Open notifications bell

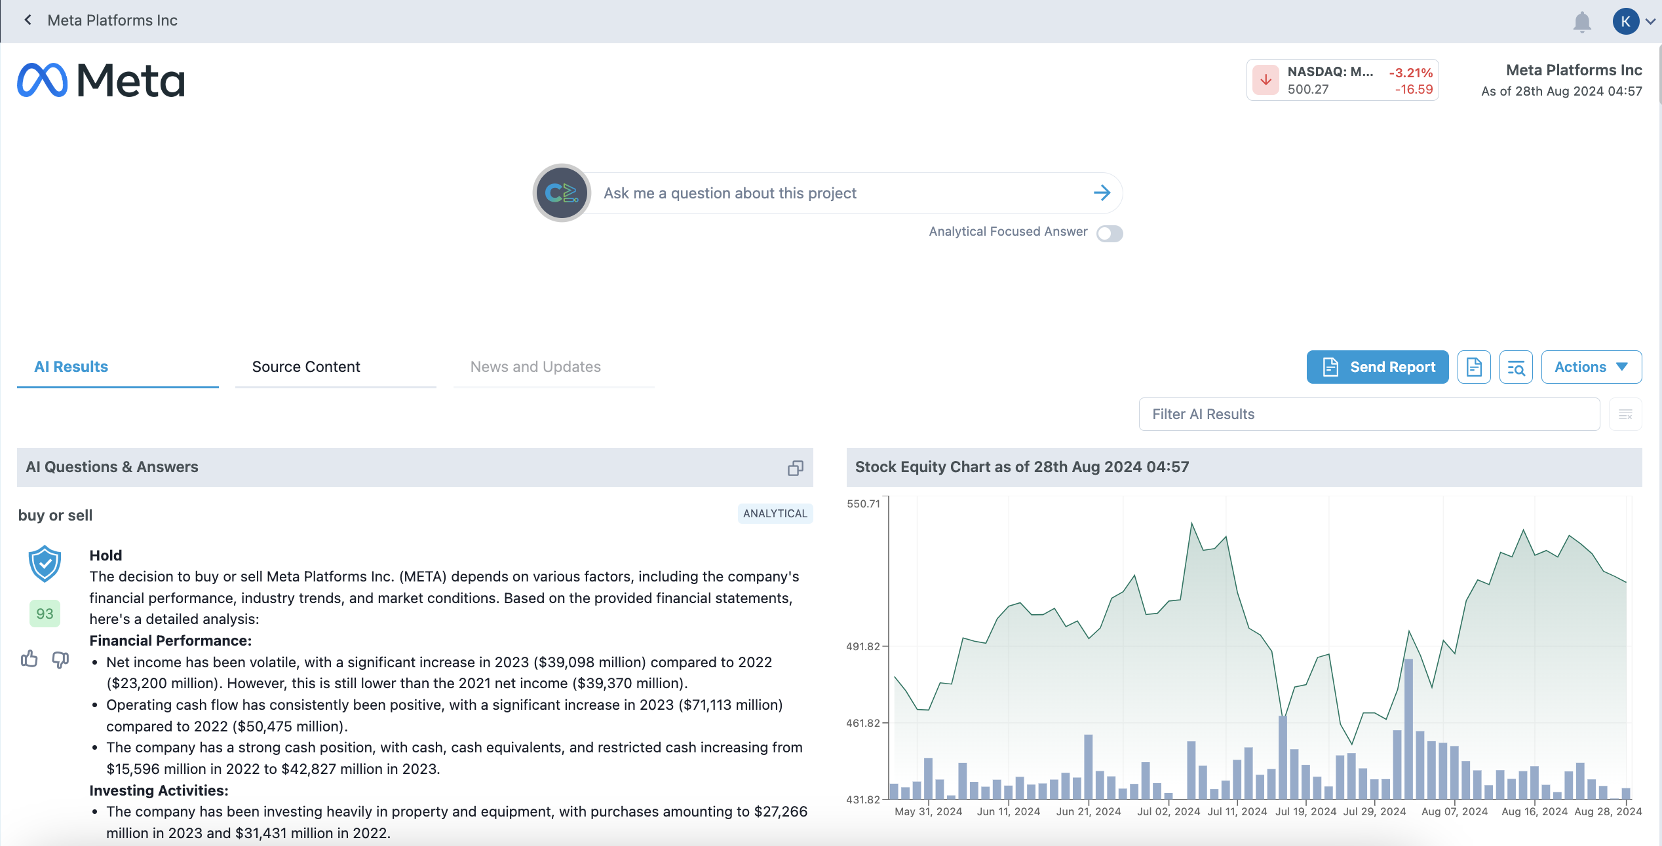(1582, 22)
